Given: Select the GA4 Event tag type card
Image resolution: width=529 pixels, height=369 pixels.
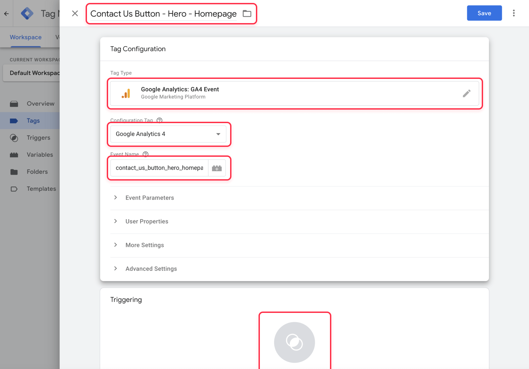Looking at the screenshot, I should click(295, 93).
